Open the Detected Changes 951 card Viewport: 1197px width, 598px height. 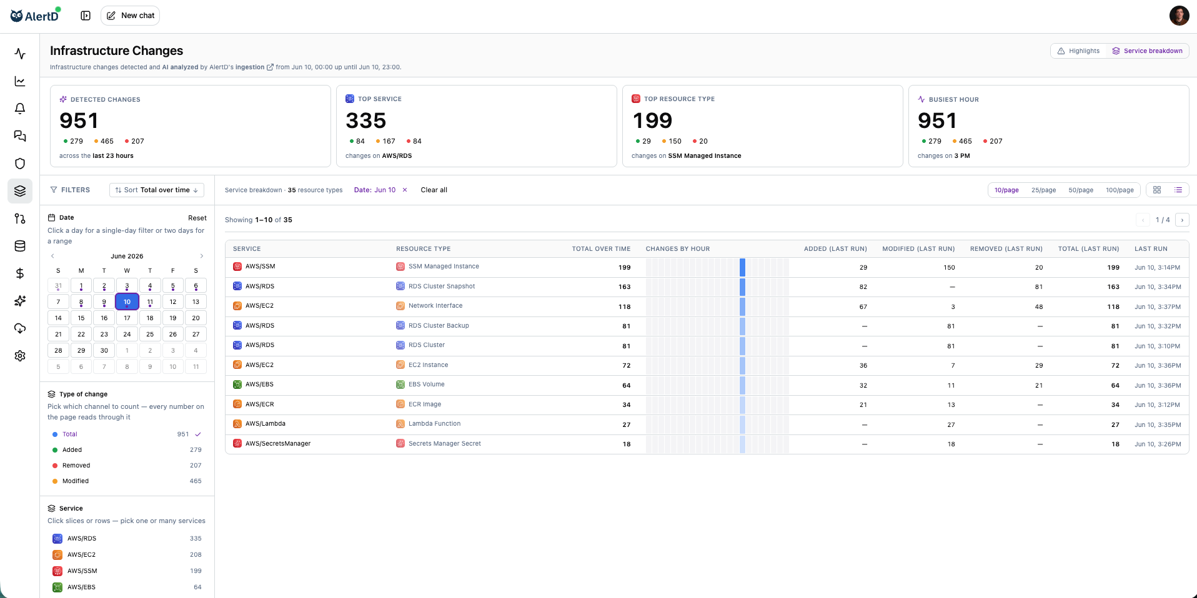click(191, 126)
